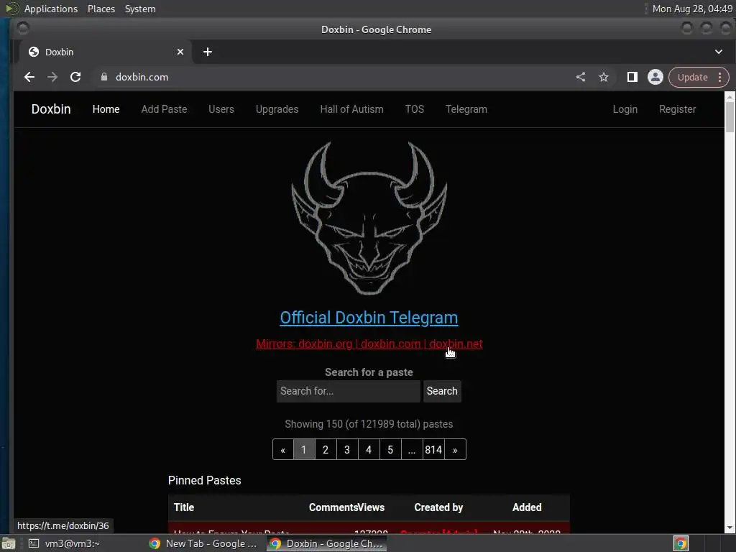Viewport: 736px width, 552px height.
Task: Click the demon face logo image
Action: tap(369, 218)
